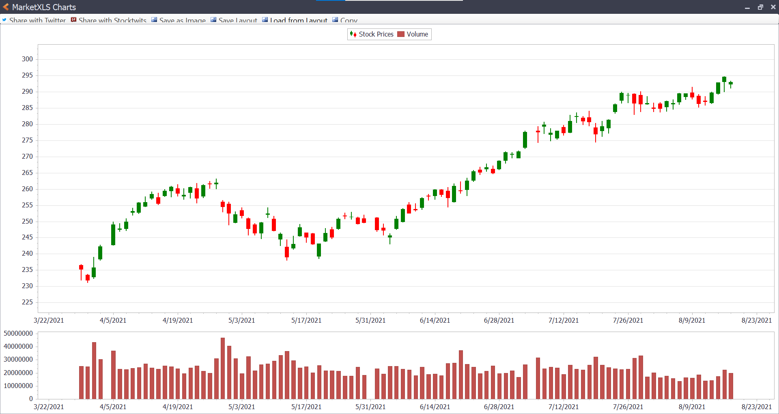Open the Share with Stocktwits option
Image resolution: width=779 pixels, height=414 pixels.
point(112,20)
